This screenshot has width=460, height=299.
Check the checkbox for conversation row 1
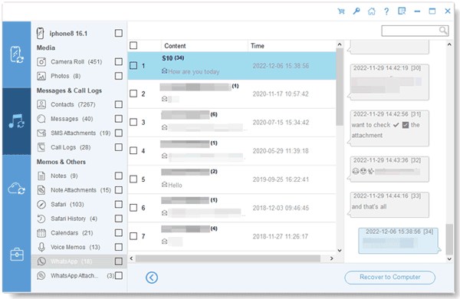point(133,65)
